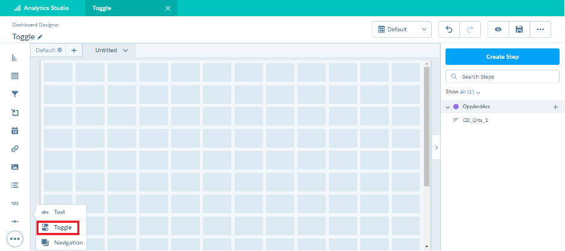Click the Redo arrow button
This screenshot has width=565, height=251.
point(470,29)
